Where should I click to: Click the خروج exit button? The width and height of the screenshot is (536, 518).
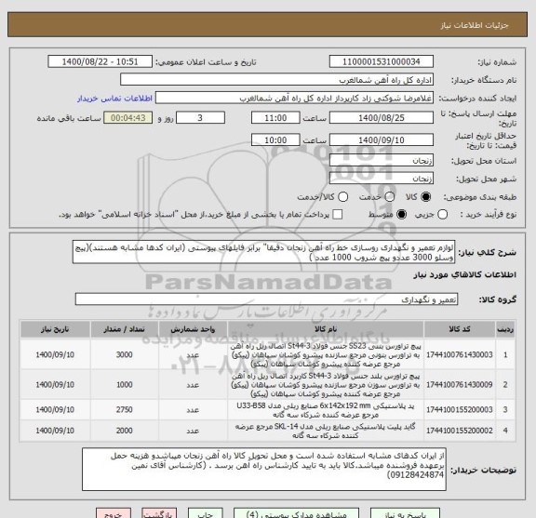tap(114, 513)
